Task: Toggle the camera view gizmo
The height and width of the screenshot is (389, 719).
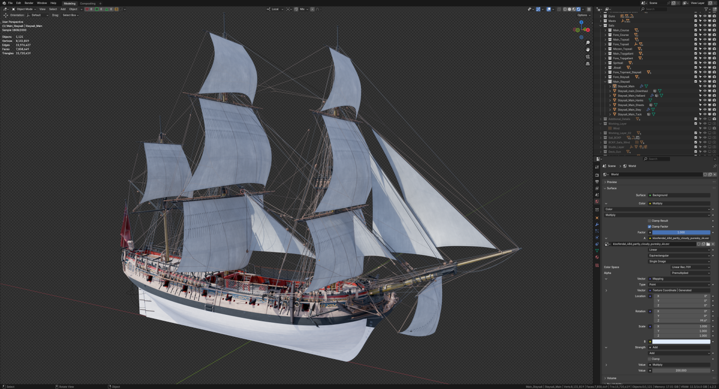Action: 588,57
